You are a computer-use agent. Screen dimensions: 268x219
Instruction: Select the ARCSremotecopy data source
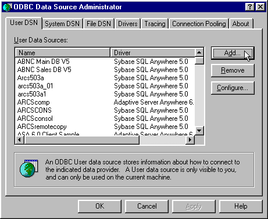42,127
